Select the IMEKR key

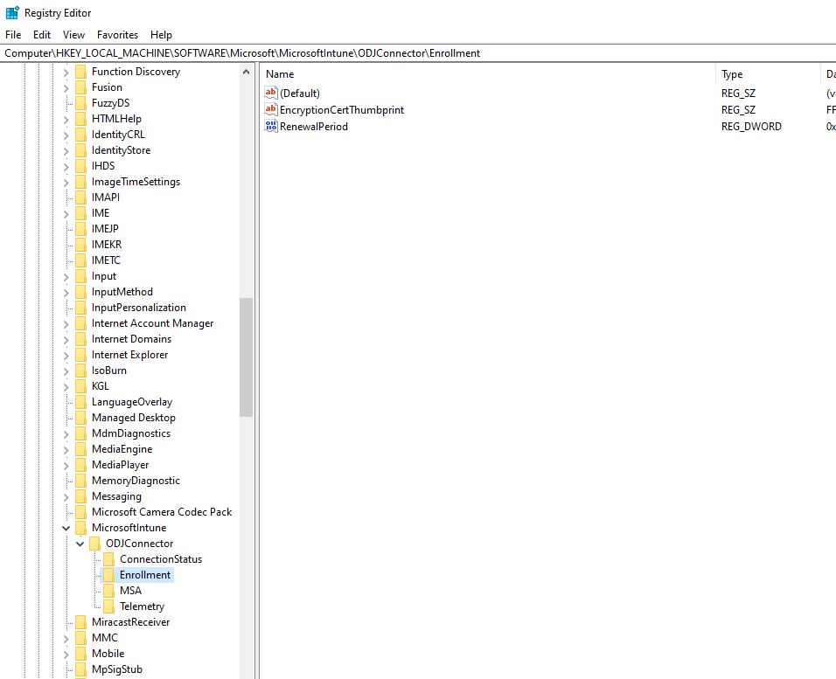pyautogui.click(x=107, y=244)
